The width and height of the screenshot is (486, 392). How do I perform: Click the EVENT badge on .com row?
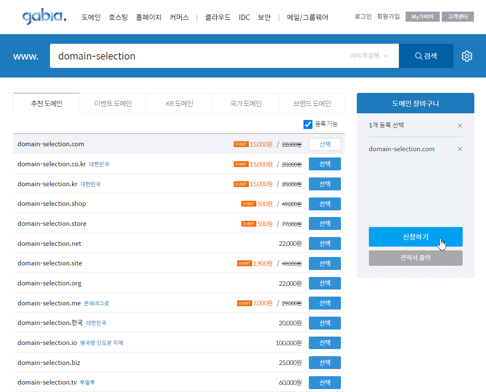point(241,144)
